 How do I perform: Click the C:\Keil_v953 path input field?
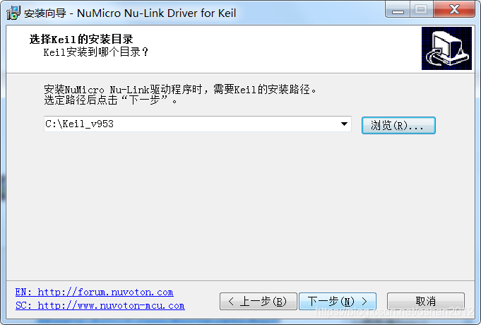[x=198, y=124]
